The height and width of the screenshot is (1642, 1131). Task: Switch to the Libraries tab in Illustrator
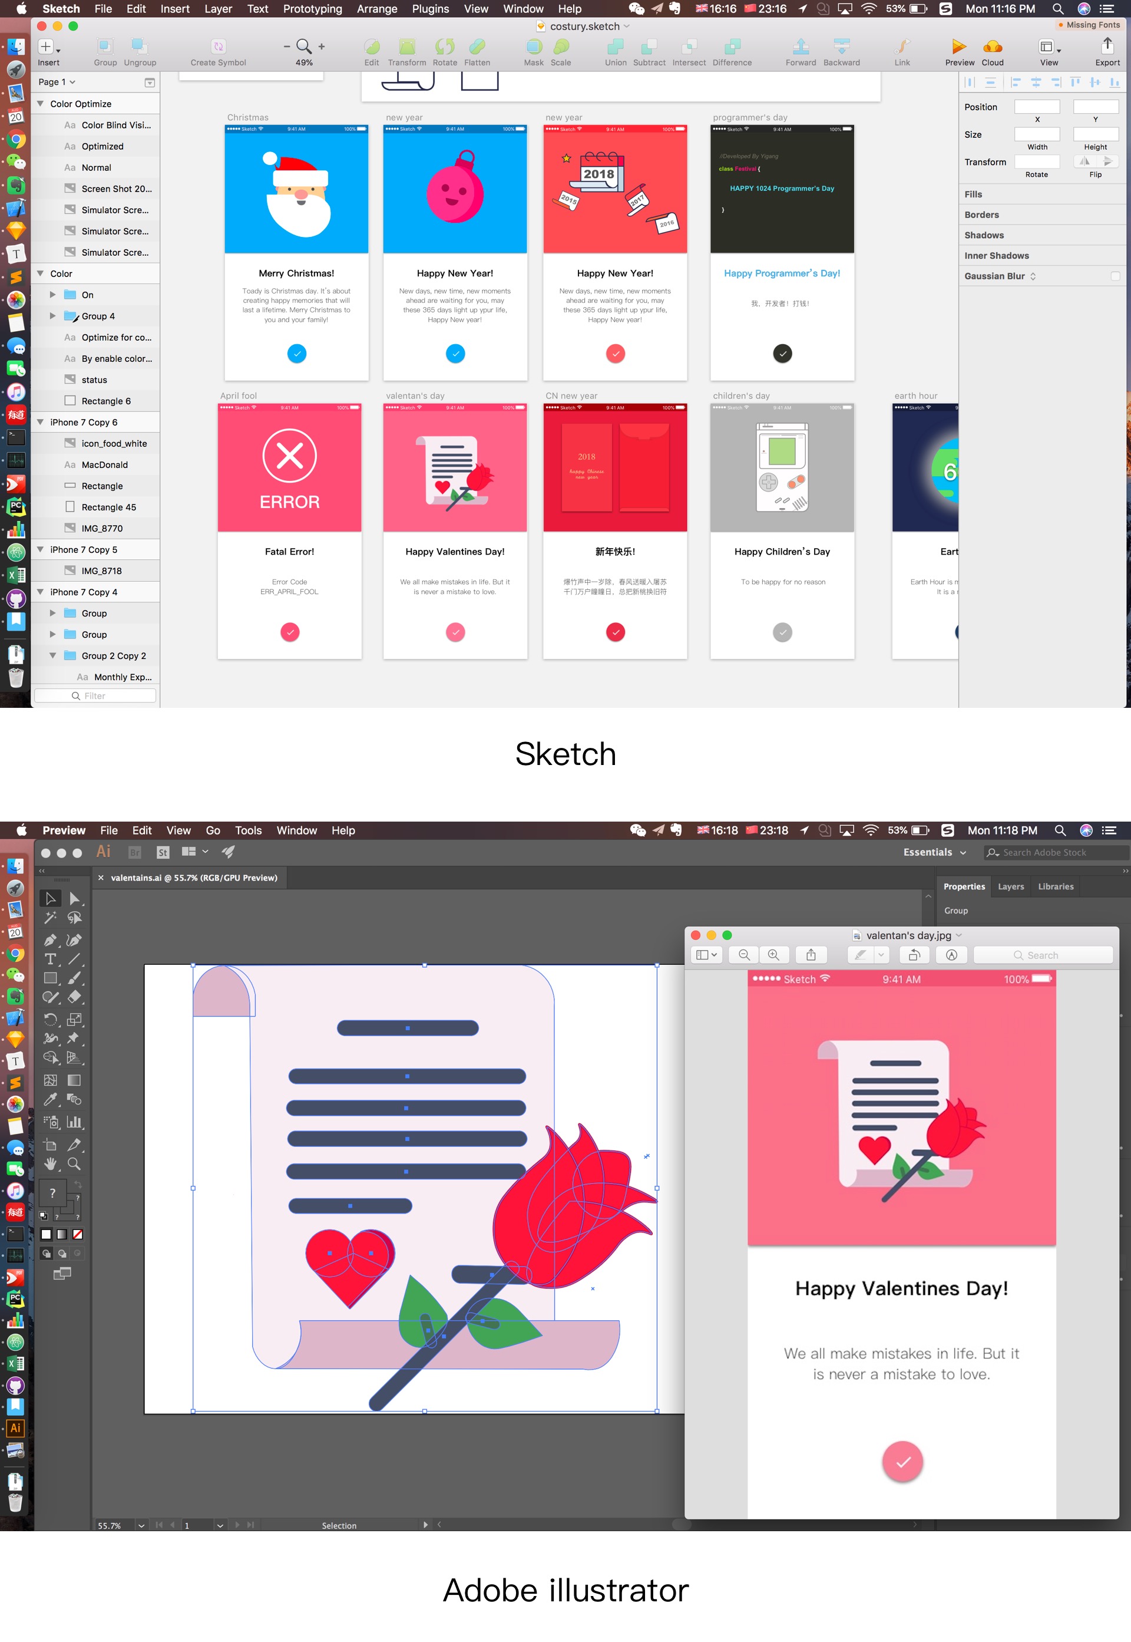tap(1055, 886)
